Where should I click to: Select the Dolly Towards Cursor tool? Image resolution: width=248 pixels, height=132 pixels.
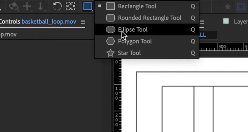tap(40, 7)
